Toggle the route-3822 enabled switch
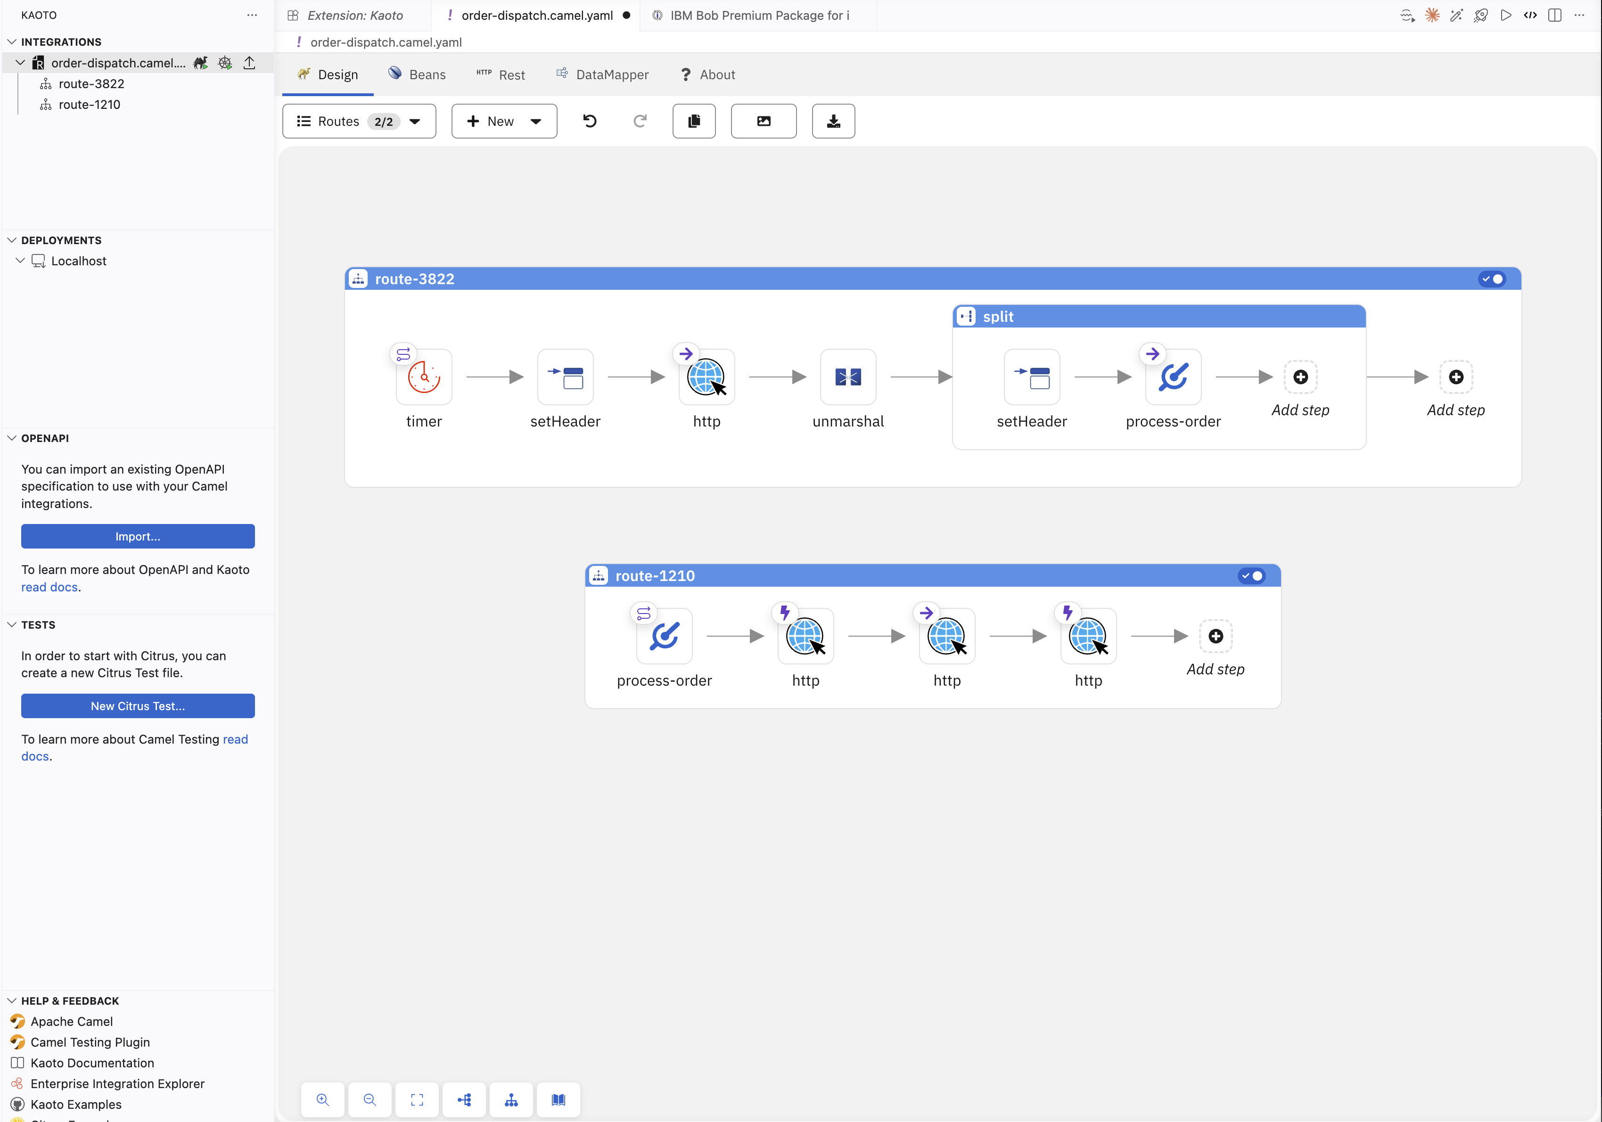This screenshot has height=1122, width=1602. [x=1492, y=279]
